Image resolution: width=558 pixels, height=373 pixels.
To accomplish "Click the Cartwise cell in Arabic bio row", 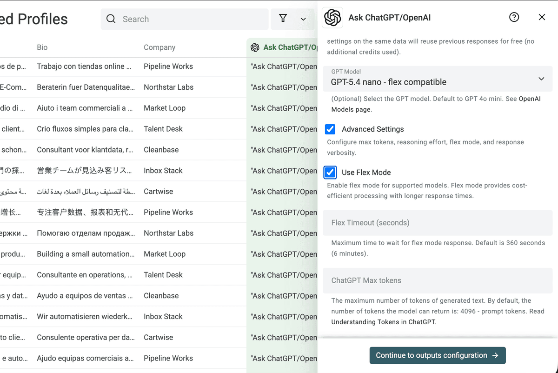I will 158,192.
